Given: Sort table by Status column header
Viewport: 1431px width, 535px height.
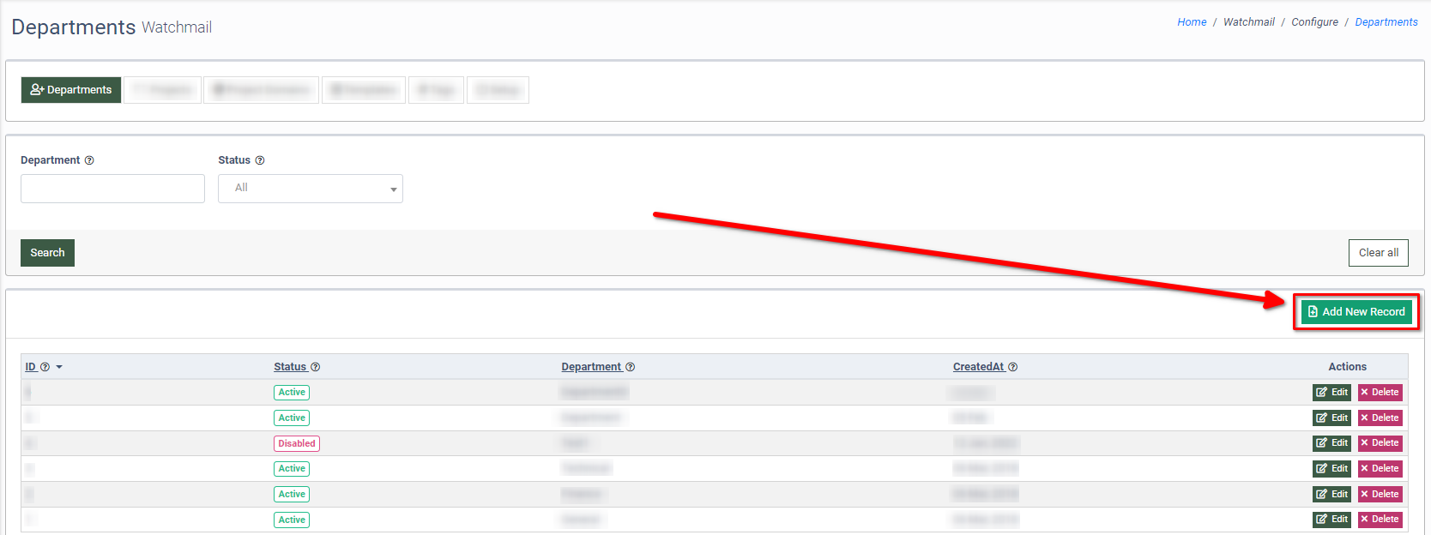Looking at the screenshot, I should 290,367.
